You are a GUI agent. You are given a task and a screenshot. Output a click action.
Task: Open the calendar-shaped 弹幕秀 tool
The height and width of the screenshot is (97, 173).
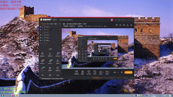(x=50, y=69)
